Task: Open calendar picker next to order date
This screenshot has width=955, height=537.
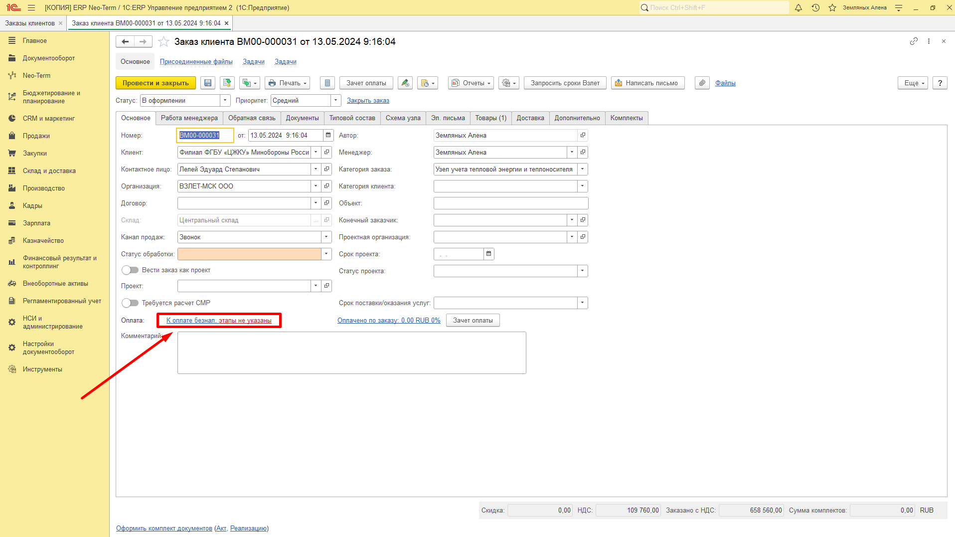Action: [x=328, y=135]
